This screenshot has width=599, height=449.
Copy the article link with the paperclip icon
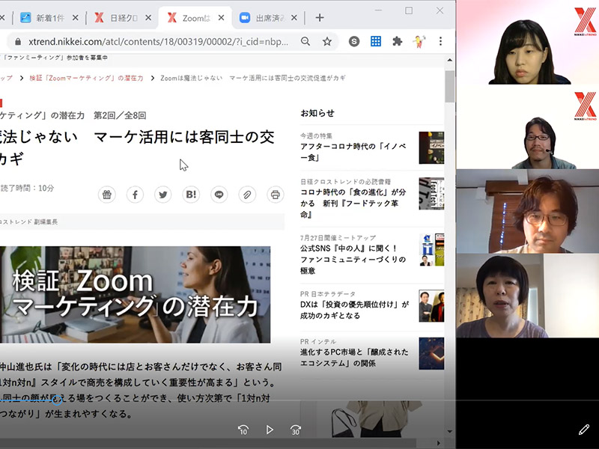pos(247,195)
